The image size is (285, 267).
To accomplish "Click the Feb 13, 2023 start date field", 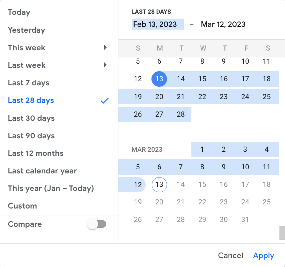I will pos(158,24).
